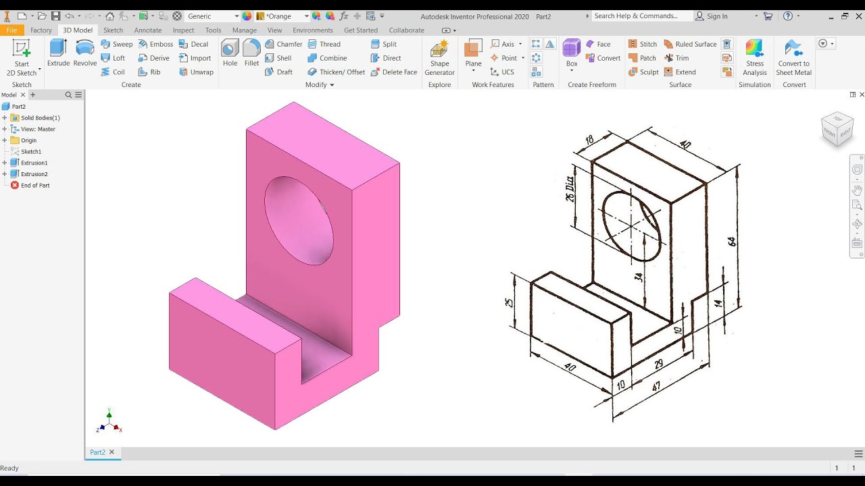Click the Sign In button

pyautogui.click(x=712, y=16)
